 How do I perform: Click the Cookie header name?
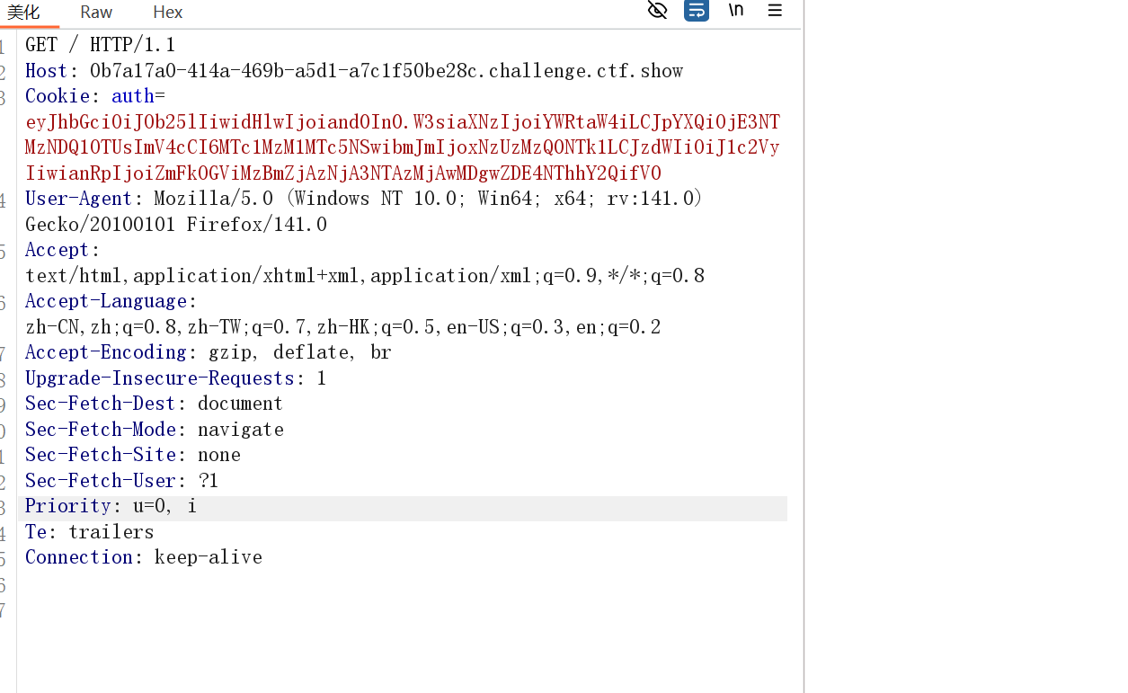(x=57, y=95)
